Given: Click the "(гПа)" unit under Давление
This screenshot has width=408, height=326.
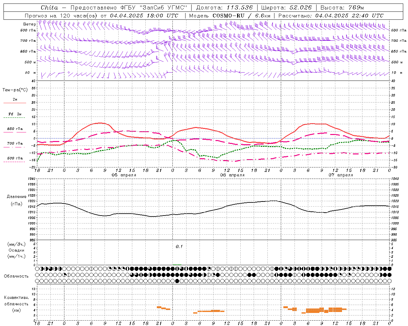Looking at the screenshot, I should (x=17, y=204).
